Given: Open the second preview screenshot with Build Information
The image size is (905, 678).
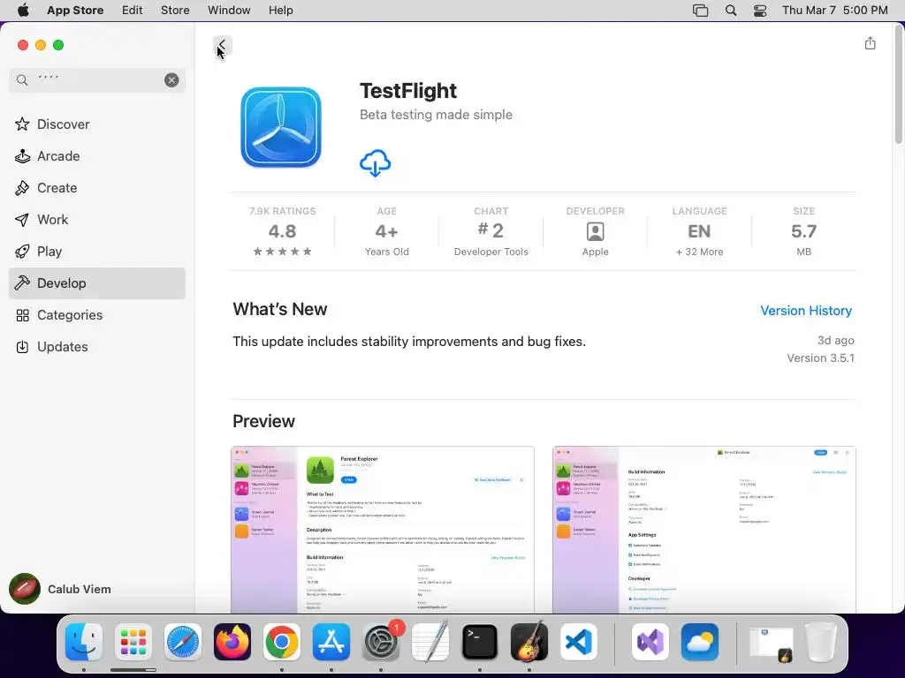Looking at the screenshot, I should 703,530.
